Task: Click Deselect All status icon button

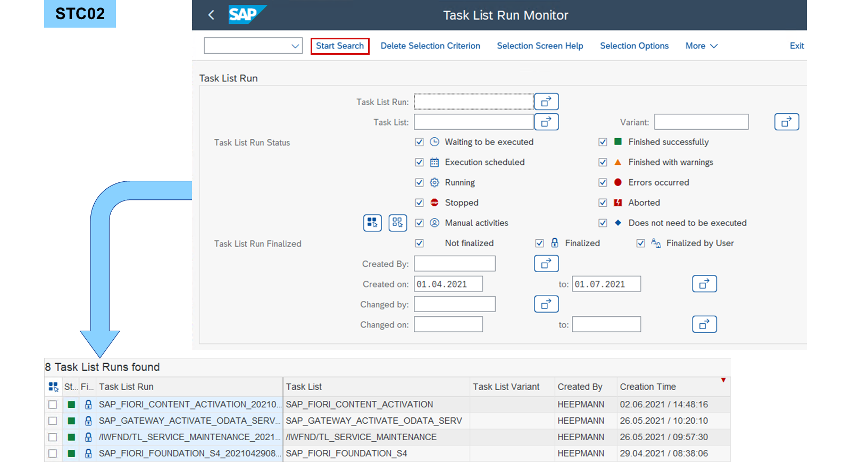Action: point(398,223)
